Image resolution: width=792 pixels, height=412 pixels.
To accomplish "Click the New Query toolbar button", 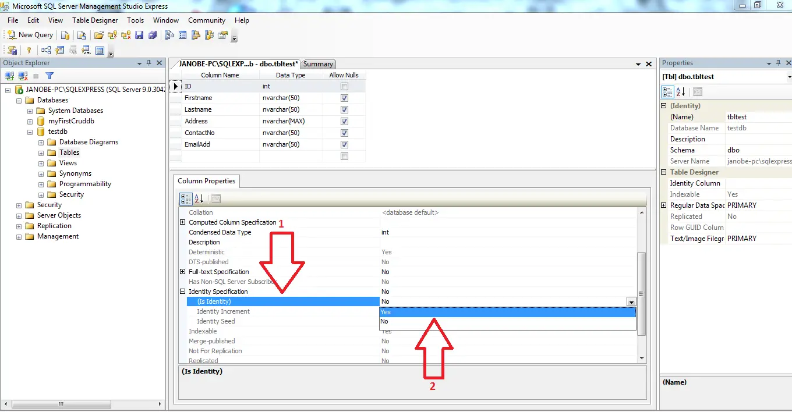I will [30, 35].
